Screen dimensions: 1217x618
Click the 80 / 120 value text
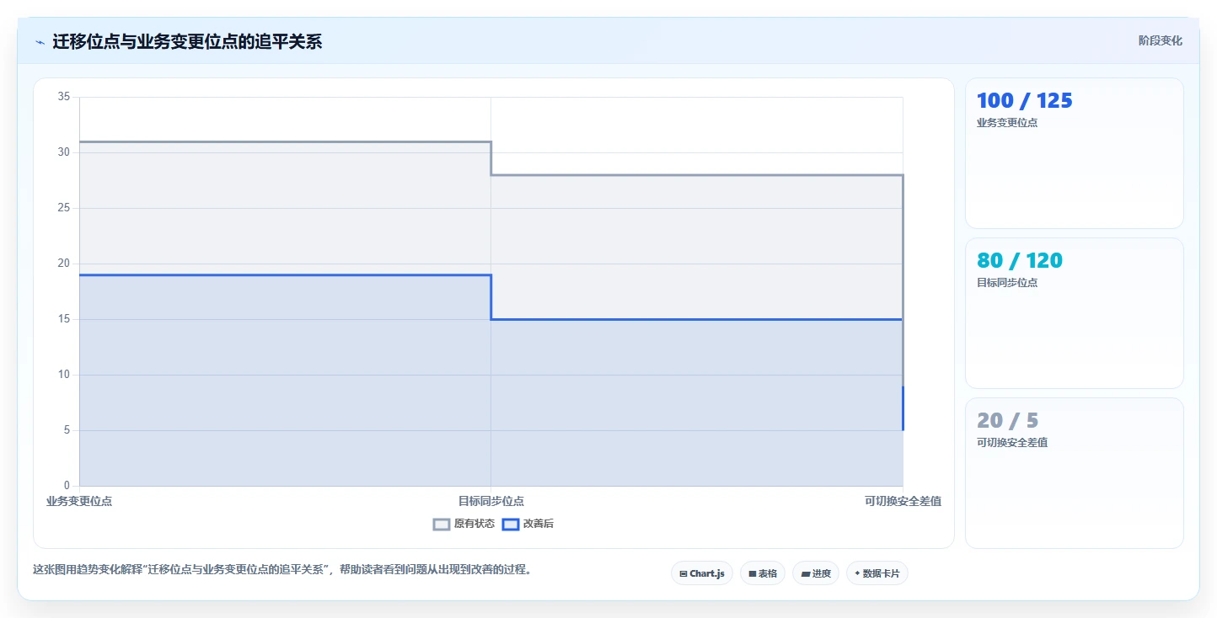tap(1020, 261)
